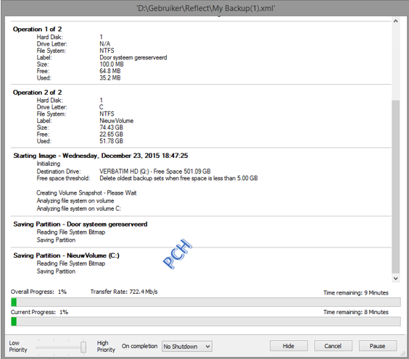This screenshot has height=359, width=409.
Task: Open the On completion No Shutdown dropdown
Action: (x=187, y=347)
